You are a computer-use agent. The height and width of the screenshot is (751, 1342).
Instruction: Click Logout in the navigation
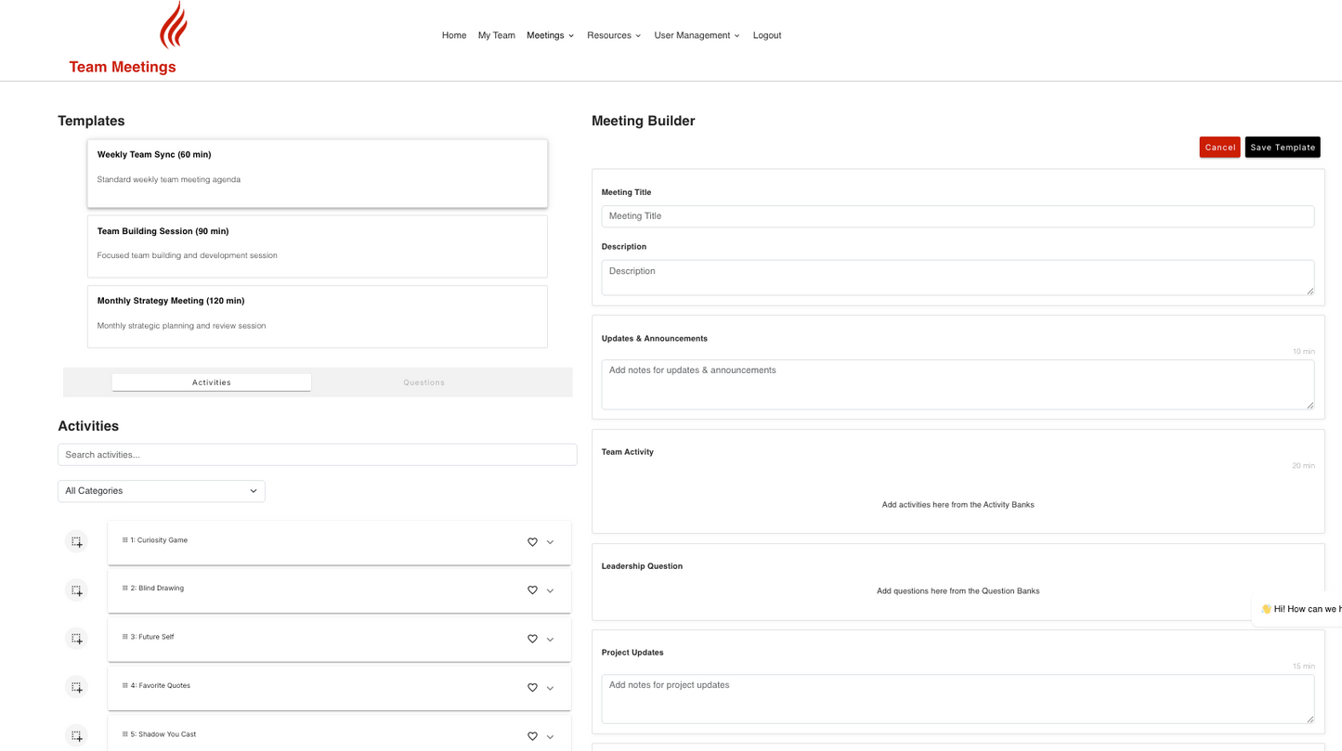click(767, 35)
